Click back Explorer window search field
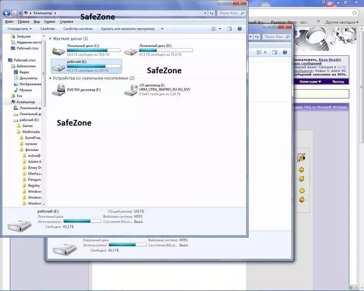This screenshot has height=291, width=364. click(x=276, y=37)
